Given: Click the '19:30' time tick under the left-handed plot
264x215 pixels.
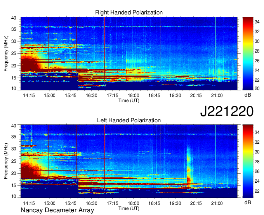Looking at the screenshot, I should [175, 203].
